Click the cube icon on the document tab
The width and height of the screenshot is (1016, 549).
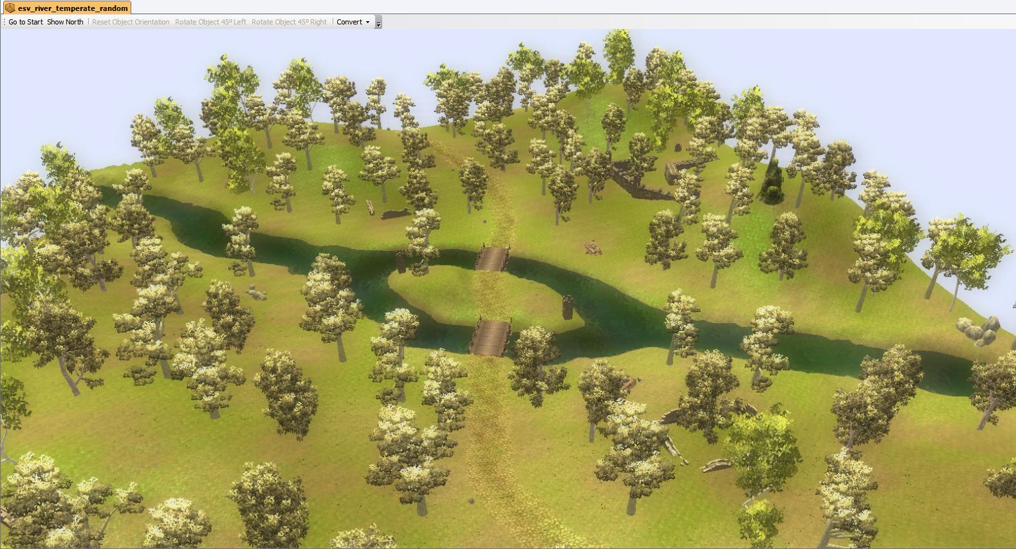tap(10, 8)
